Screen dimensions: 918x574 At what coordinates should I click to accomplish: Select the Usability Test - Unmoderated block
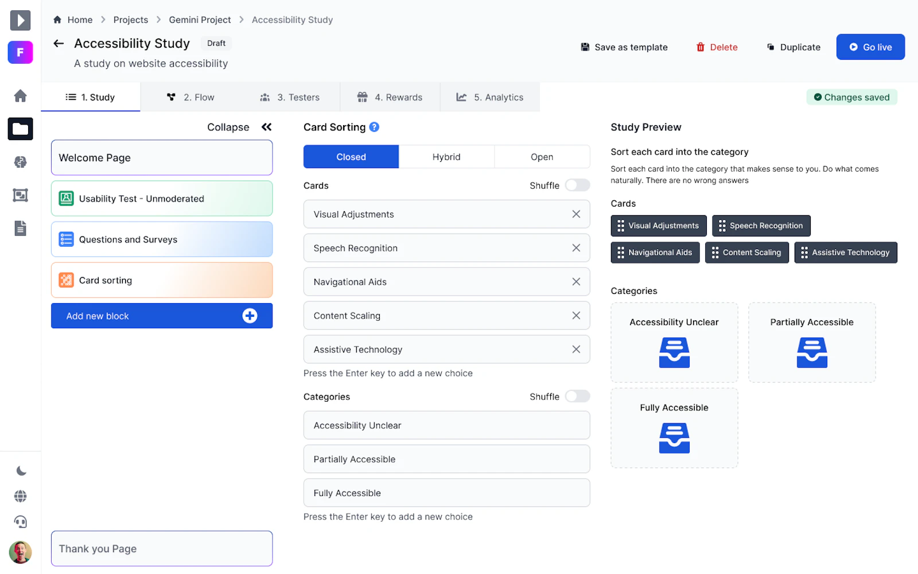[x=162, y=199]
